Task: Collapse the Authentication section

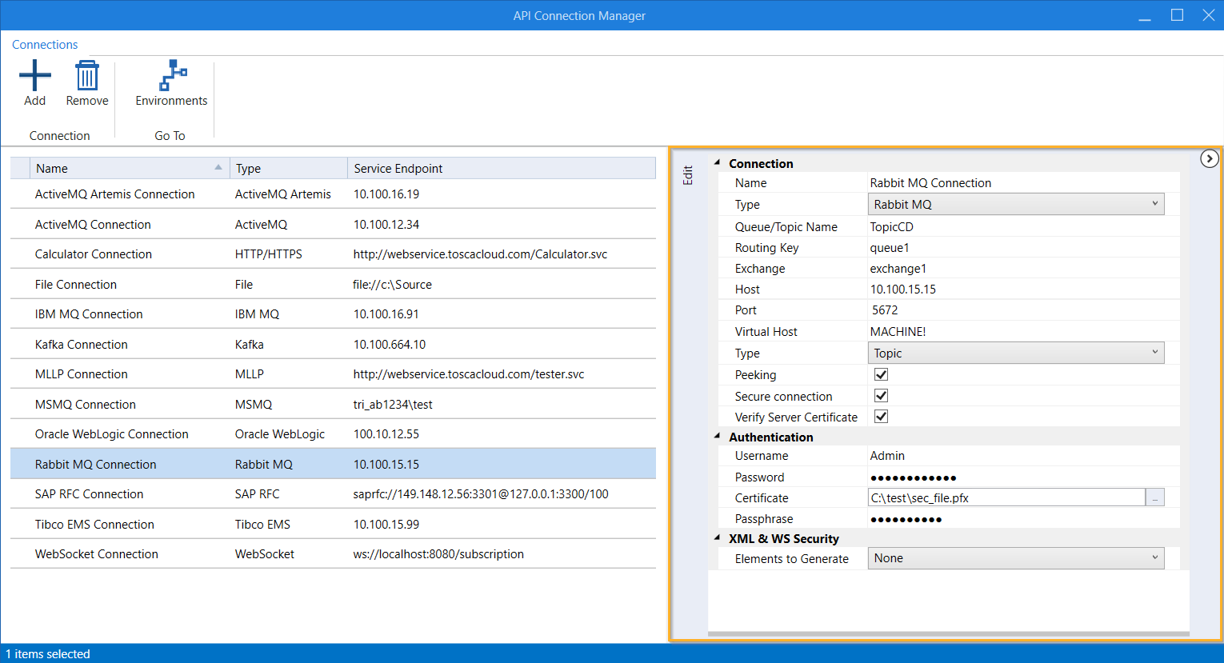Action: [x=717, y=437]
